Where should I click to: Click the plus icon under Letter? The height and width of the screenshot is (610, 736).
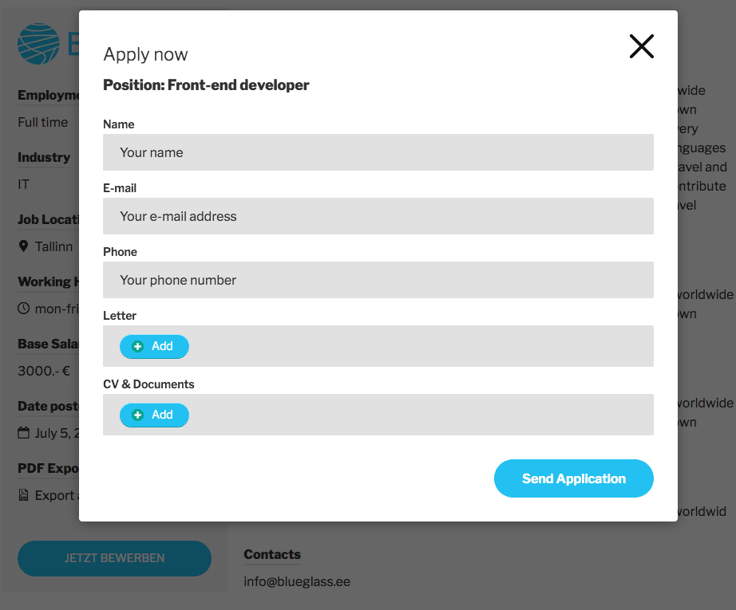point(138,346)
